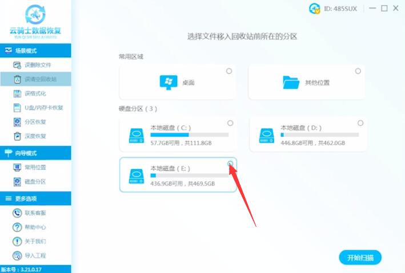Click the Windows desktop monitor icon
Screen dimensions: 405x273
[169, 83]
